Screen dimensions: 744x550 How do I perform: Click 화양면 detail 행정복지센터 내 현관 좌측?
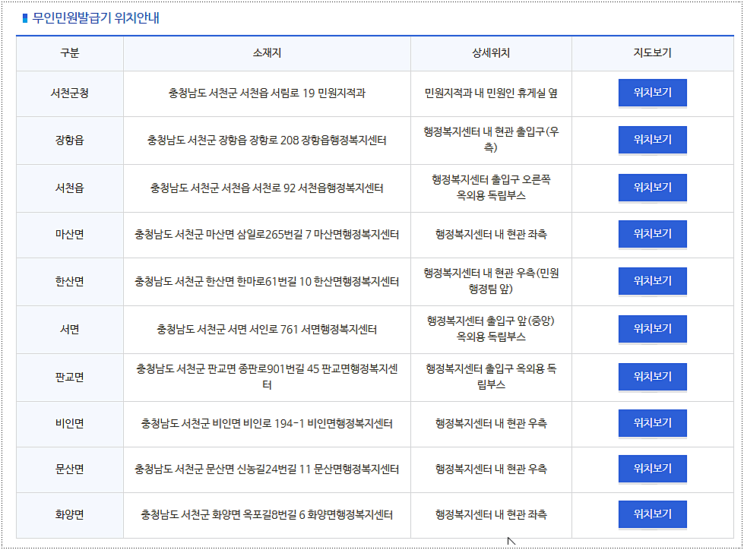coord(491,514)
